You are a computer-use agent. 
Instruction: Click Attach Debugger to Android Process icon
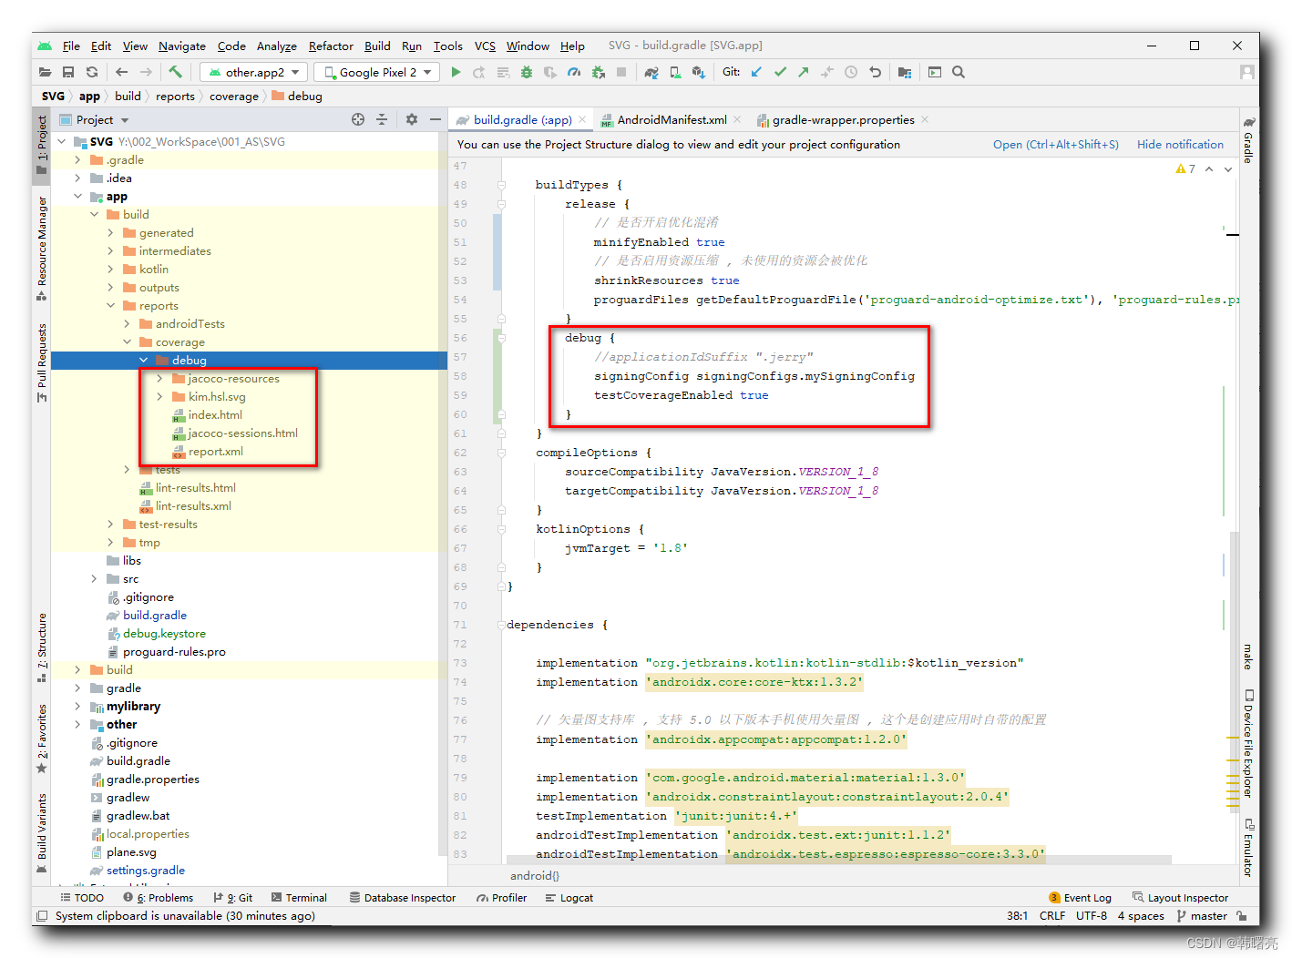click(x=598, y=72)
